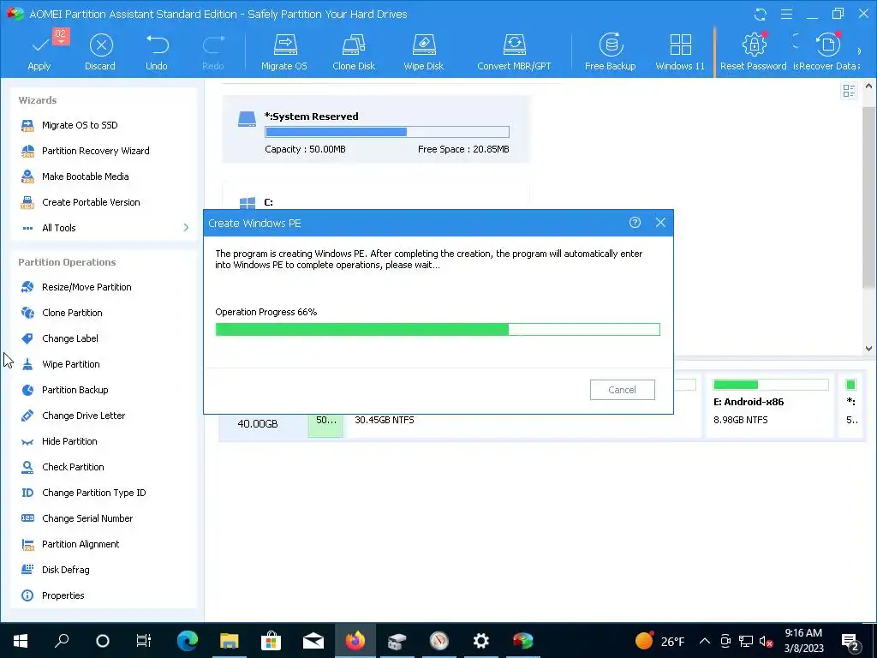
Task: Open Mail app from taskbar
Action: tap(313, 641)
